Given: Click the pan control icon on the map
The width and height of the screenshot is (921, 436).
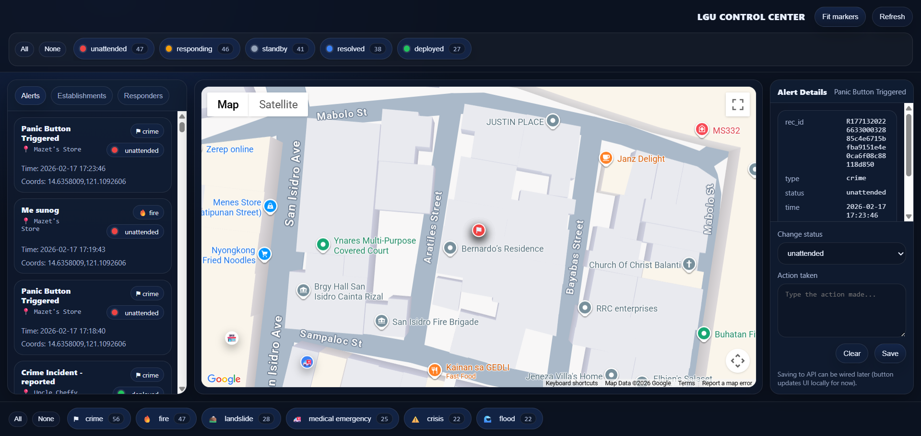Looking at the screenshot, I should [738, 361].
